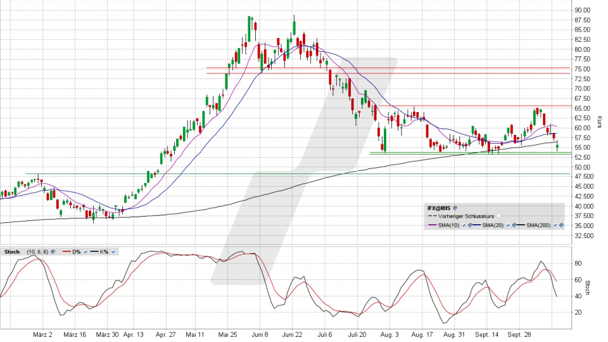Click the 20 value on Stoch axis
The image size is (608, 342).
coord(578,312)
